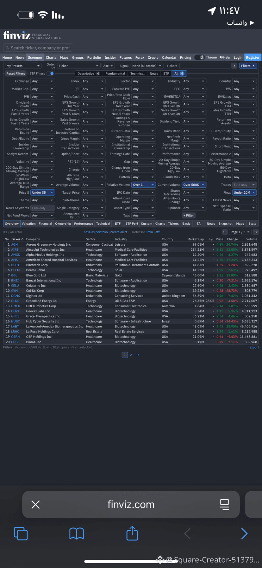Sort by the Market Cap column header
262x568 pixels.
point(196,239)
